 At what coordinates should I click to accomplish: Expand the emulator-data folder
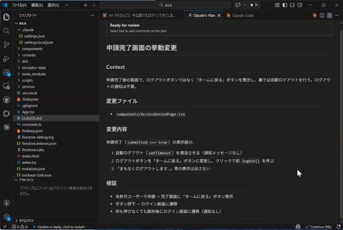point(18,67)
